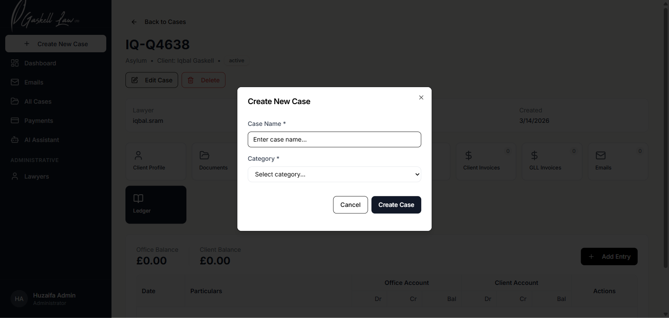Select the Documents folder tile icon
Image resolution: width=669 pixels, height=318 pixels.
coord(204,155)
